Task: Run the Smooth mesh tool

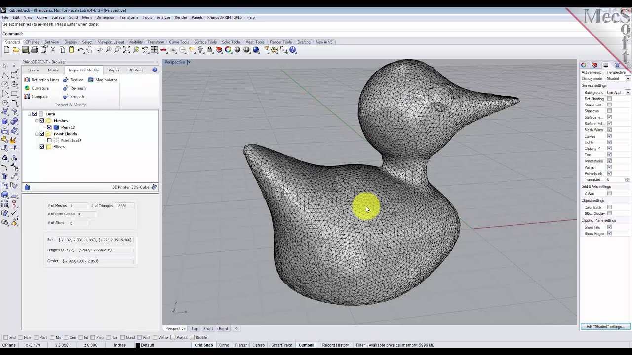Action: [x=74, y=97]
